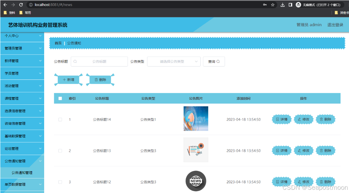Image resolution: width=349 pixels, height=193 pixels.
Task: Click the browser page refresh icon
Action: 21,5
